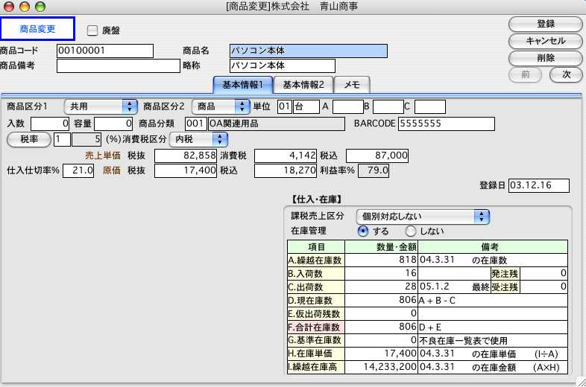Toggle the 廃盤 discontinued checkbox
The width and height of the screenshot is (586, 387).
pos(93,31)
